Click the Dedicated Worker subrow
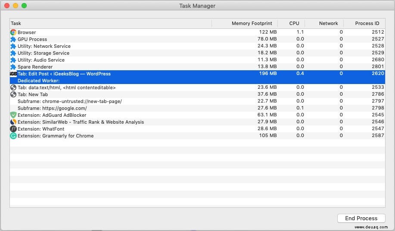 [x=197, y=81]
